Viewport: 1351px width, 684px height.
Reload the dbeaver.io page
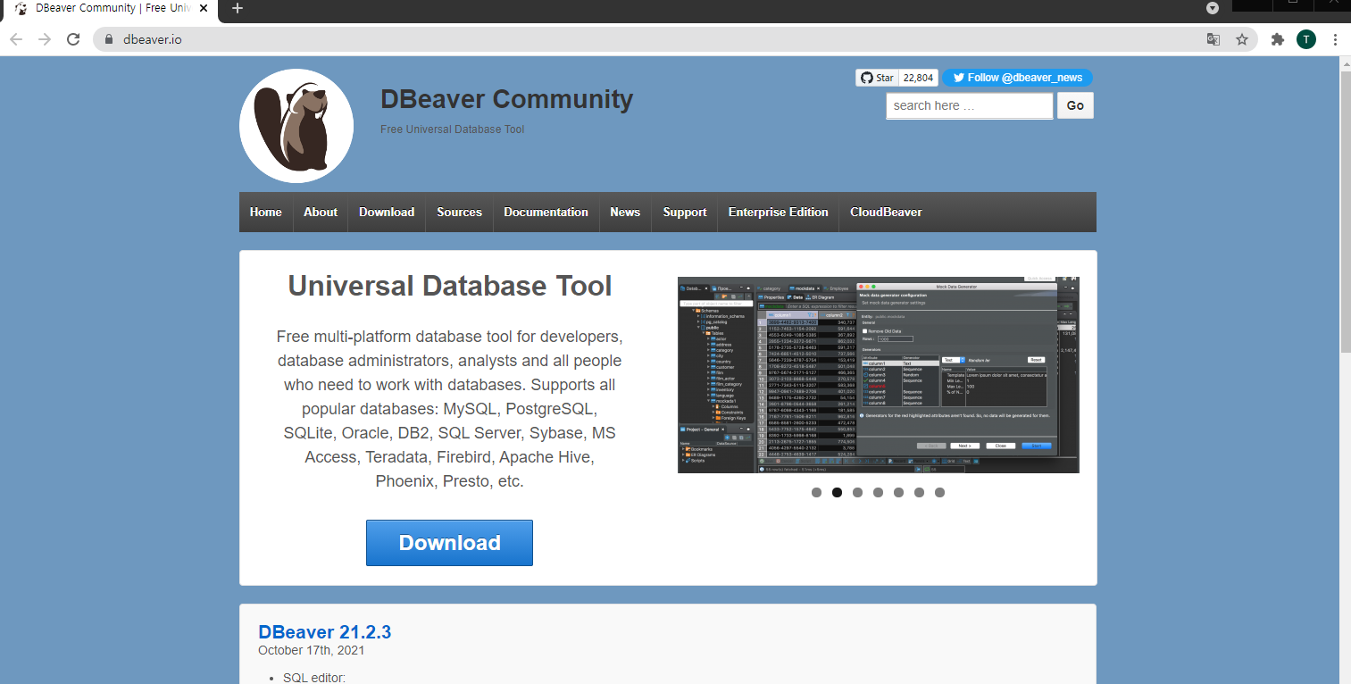[73, 39]
